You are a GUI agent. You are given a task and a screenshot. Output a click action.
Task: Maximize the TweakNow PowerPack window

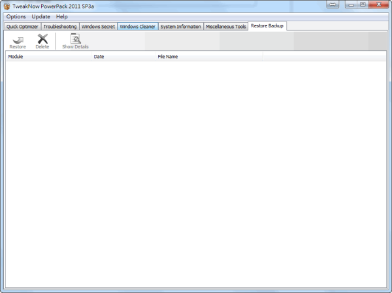click(363, 5)
